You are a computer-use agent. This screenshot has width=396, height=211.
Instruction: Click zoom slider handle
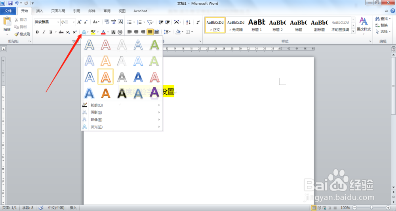[371, 208]
